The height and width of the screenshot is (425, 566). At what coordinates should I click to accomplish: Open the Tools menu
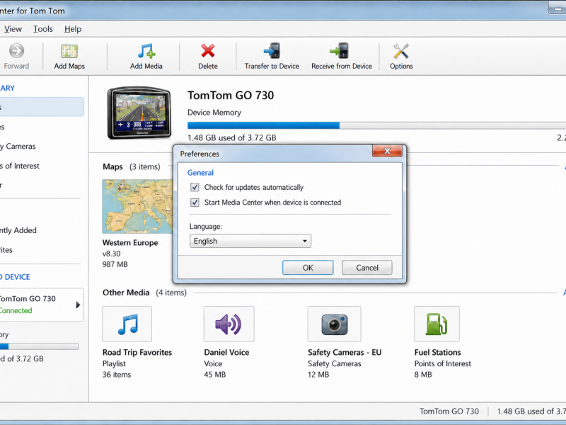click(x=43, y=29)
